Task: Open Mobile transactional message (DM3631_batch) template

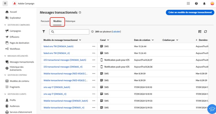Action: [66, 101]
